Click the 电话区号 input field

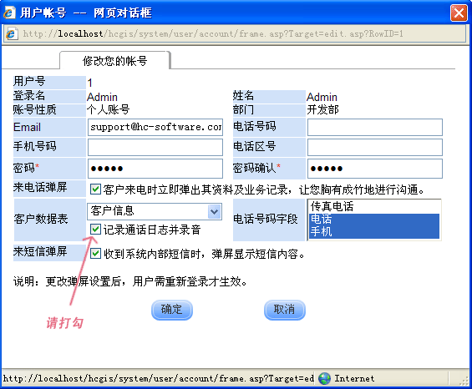(x=375, y=147)
